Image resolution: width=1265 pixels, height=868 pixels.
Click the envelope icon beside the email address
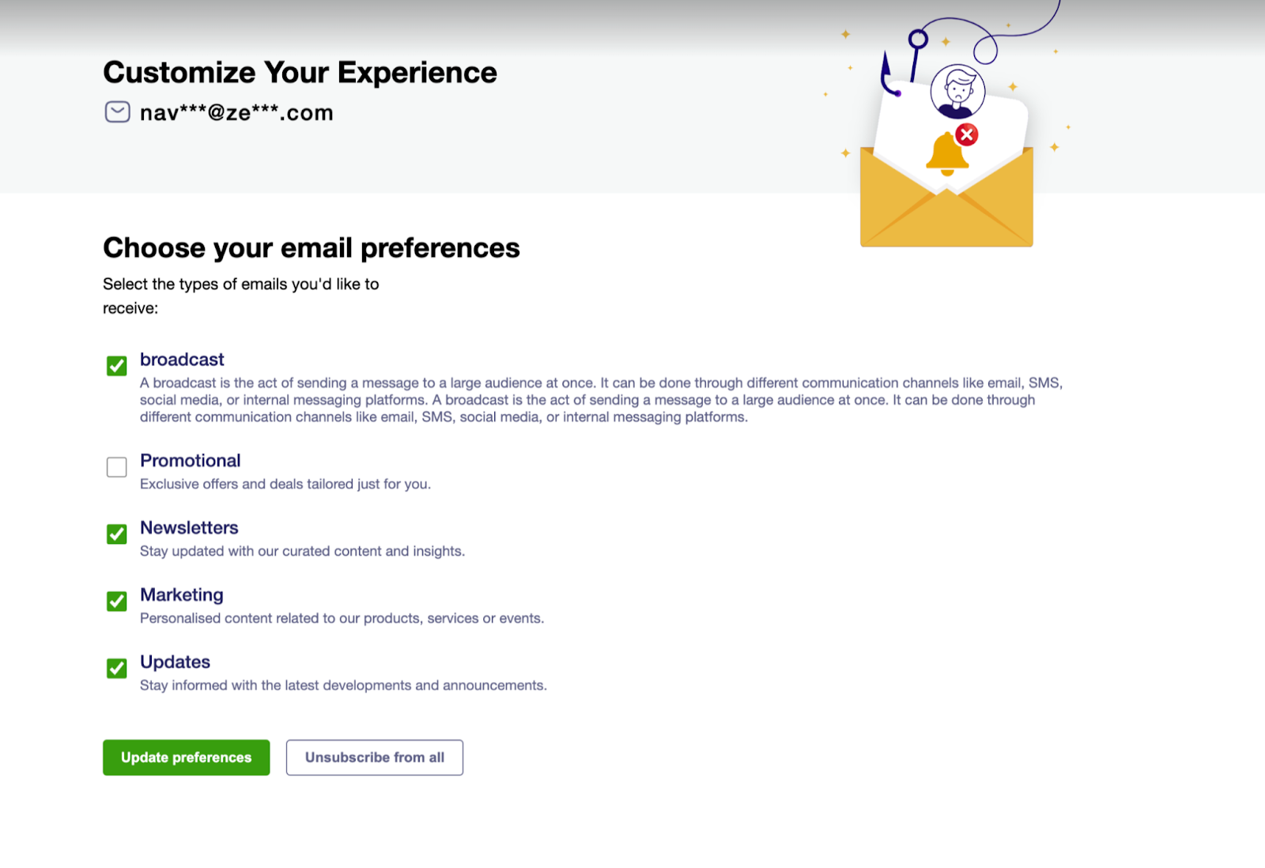pyautogui.click(x=117, y=112)
